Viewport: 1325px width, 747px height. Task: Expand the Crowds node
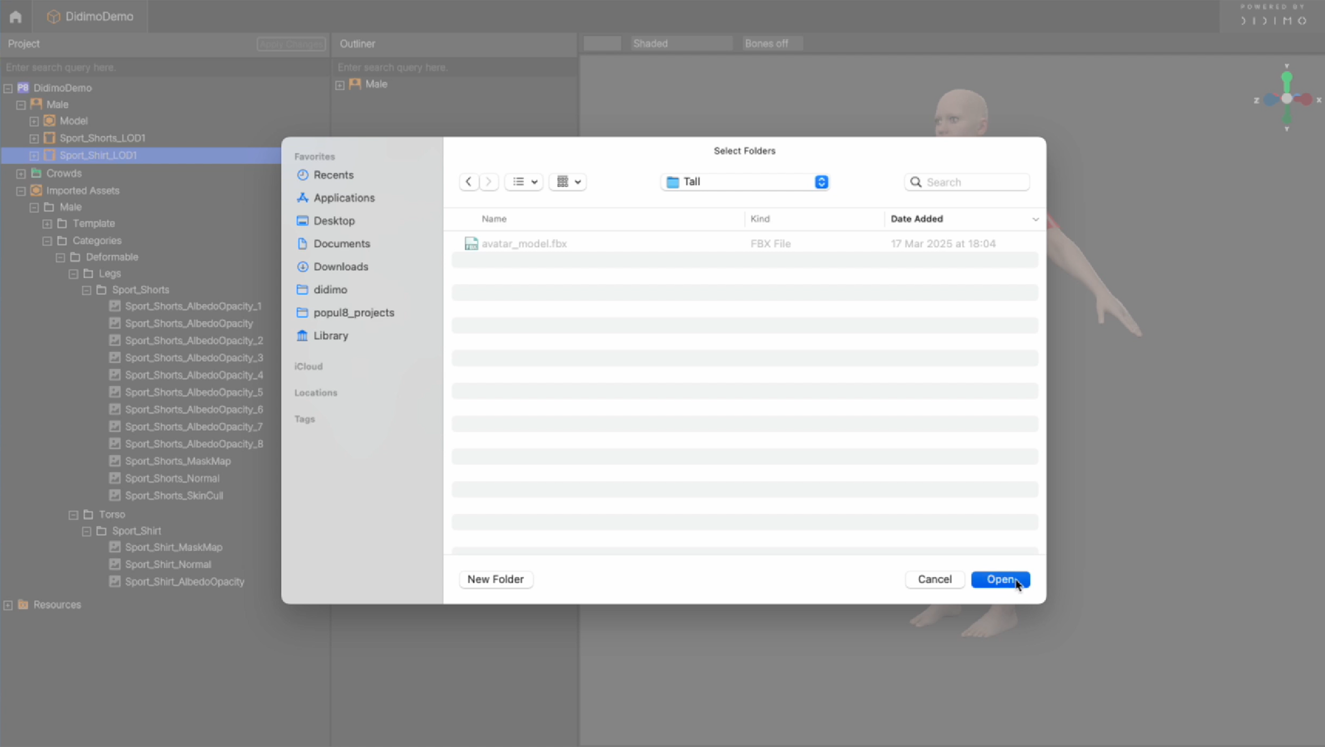click(x=21, y=174)
